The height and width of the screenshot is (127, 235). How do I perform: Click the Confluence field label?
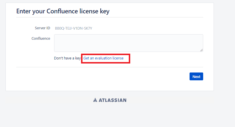(41, 38)
